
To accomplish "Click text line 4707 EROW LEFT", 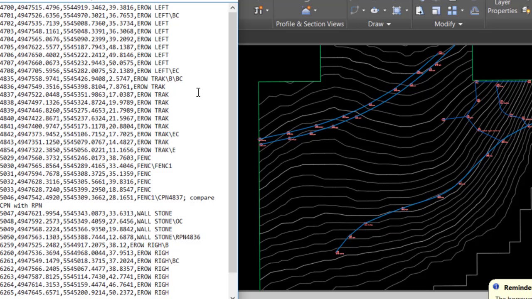I will 84,63.
